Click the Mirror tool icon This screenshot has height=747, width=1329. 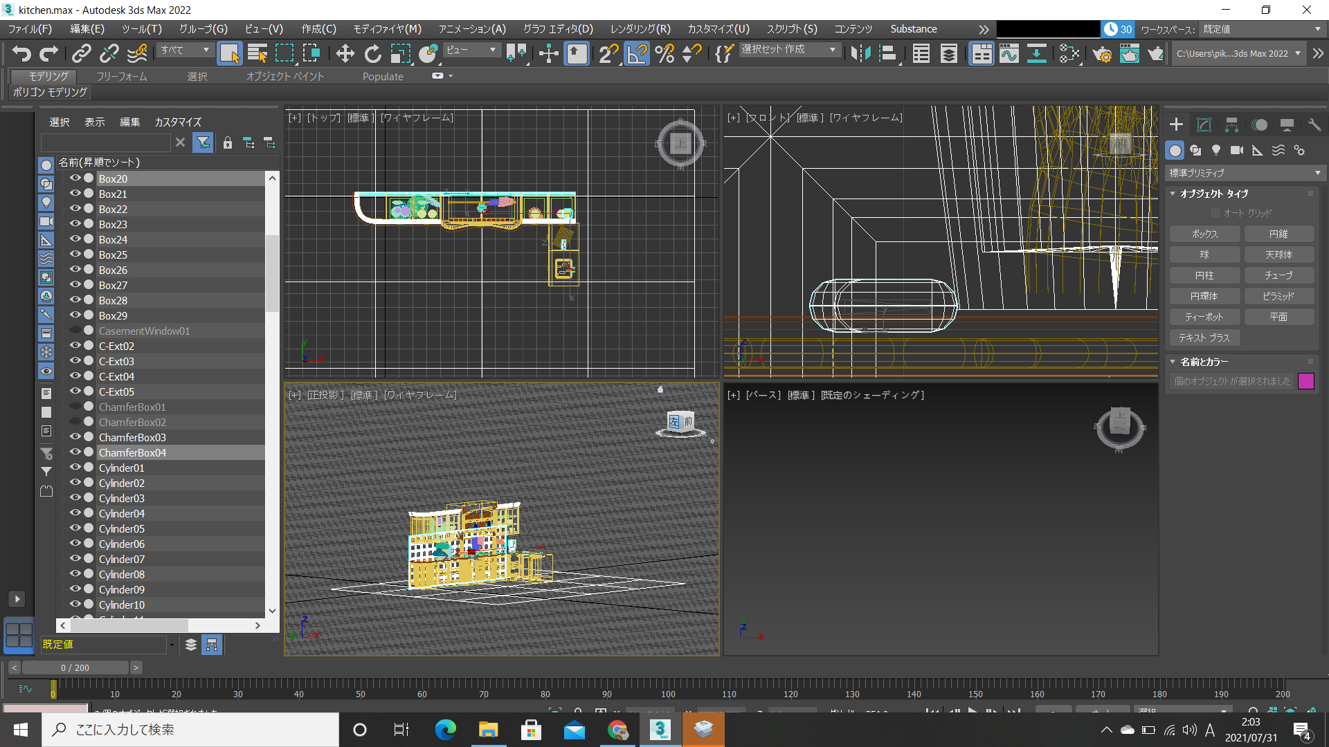(860, 53)
